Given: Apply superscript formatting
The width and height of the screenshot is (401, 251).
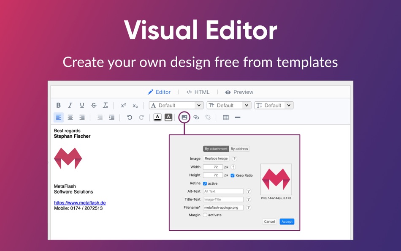Looking at the screenshot, I should 124,106.
